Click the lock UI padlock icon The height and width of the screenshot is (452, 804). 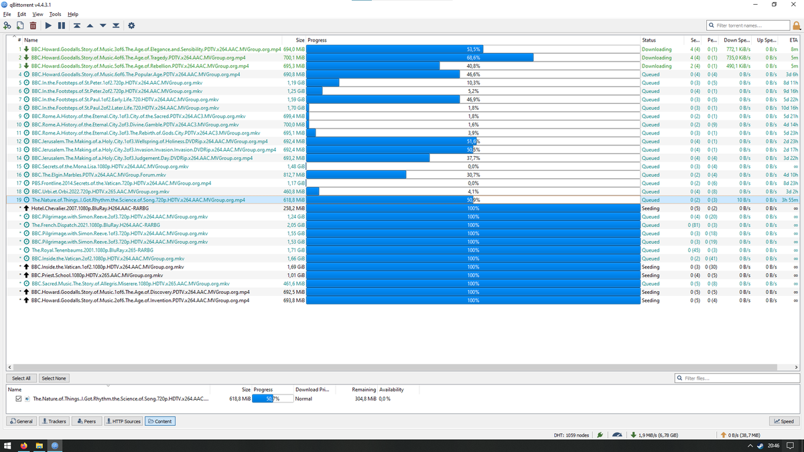pos(796,25)
